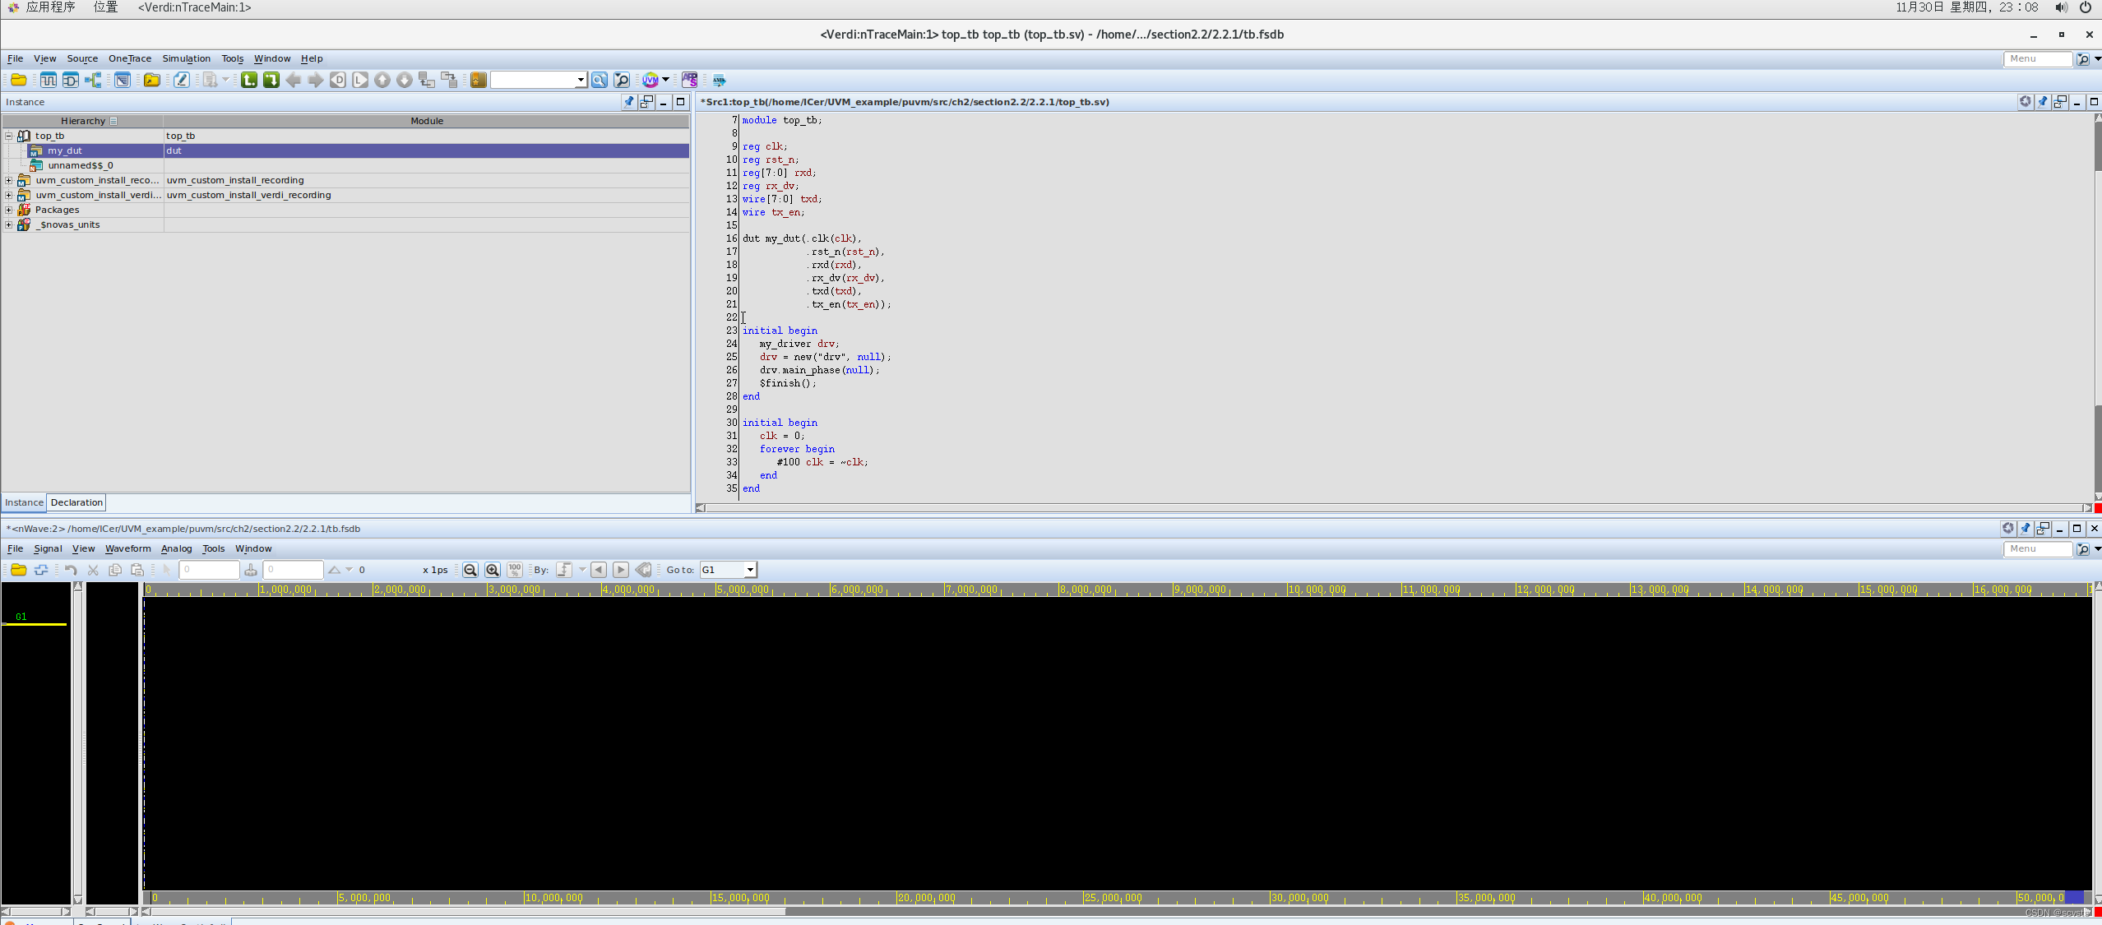Image resolution: width=2102 pixels, height=925 pixels.
Task: Expand the Packages hierarchy node
Action: click(11, 209)
